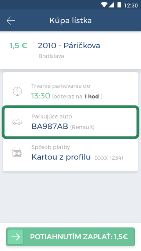Tap the wallet icon beside Spôsob platby

17,153
